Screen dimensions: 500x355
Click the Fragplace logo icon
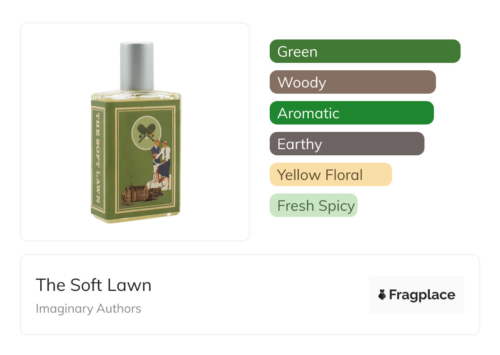[382, 295]
